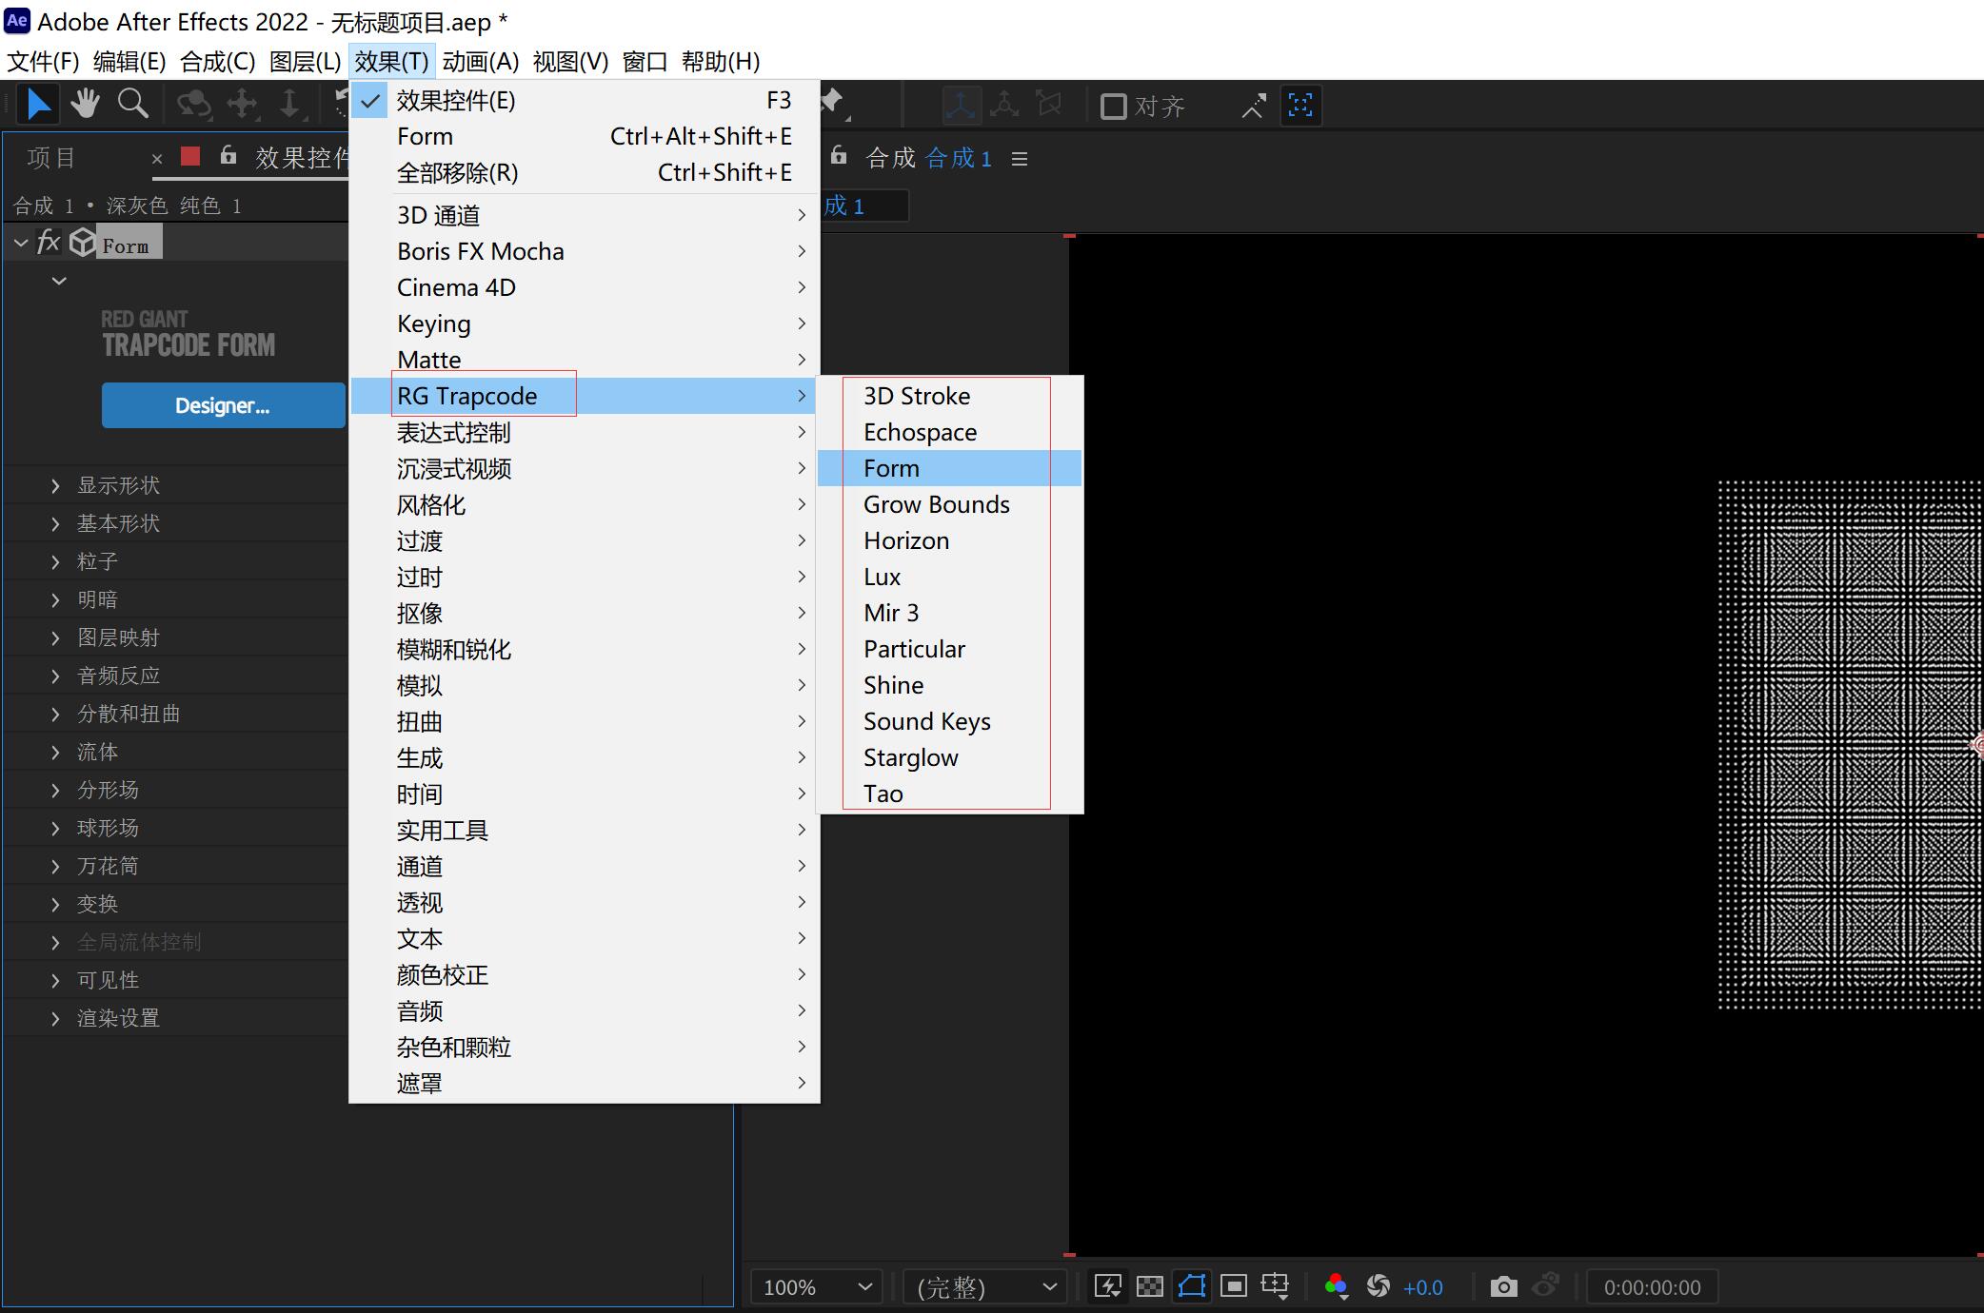The height and width of the screenshot is (1313, 1984).
Task: Open the show channel color circles
Action: [x=1336, y=1286]
